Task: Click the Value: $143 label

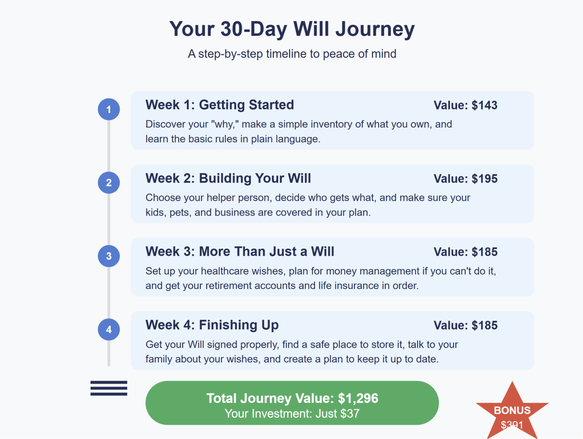Action: click(x=465, y=105)
